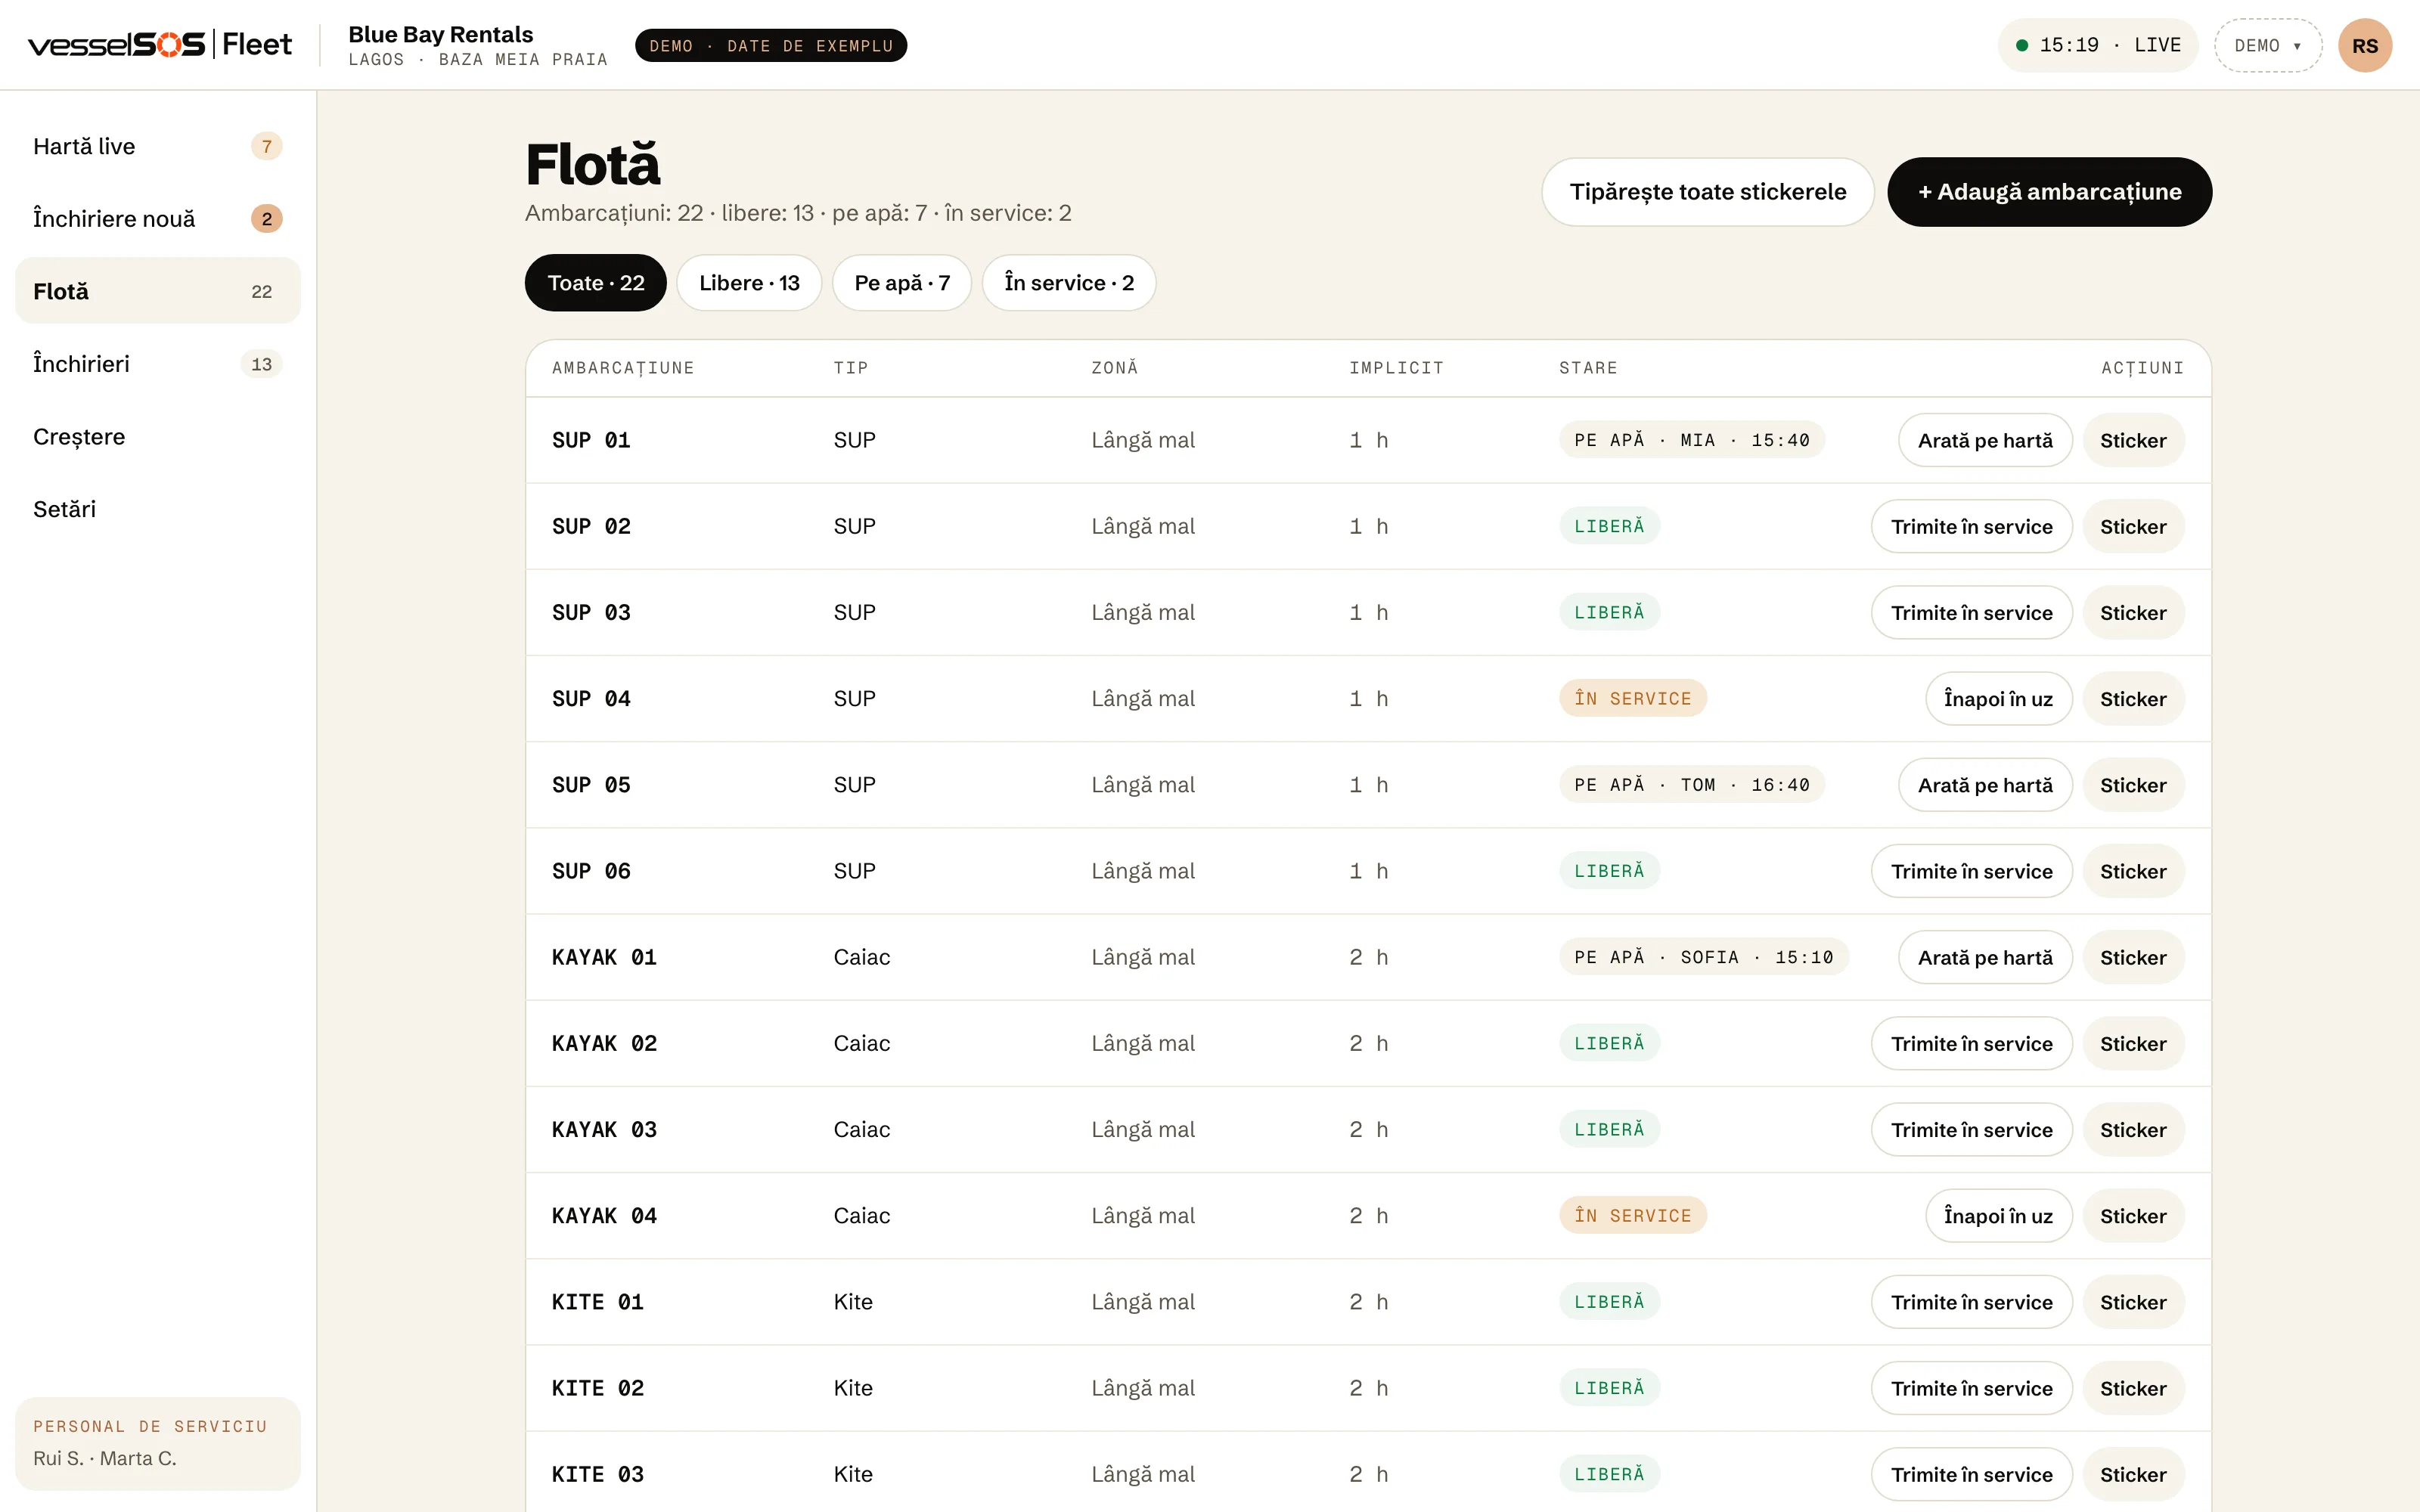
Task: Click the STARE column header
Action: [x=1587, y=368]
